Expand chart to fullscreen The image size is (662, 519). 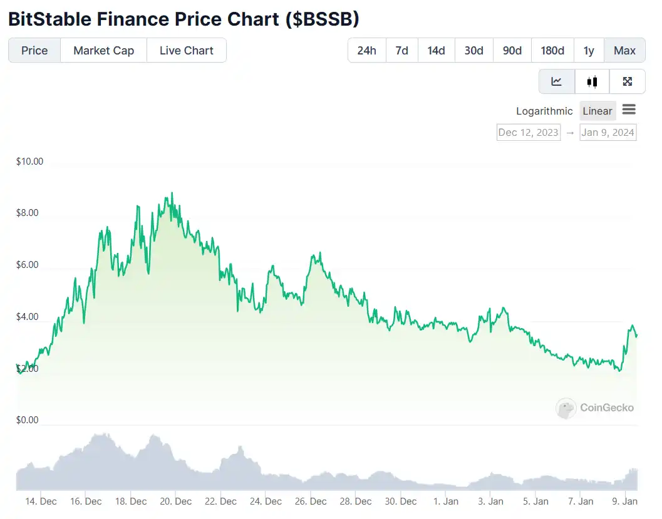click(628, 81)
